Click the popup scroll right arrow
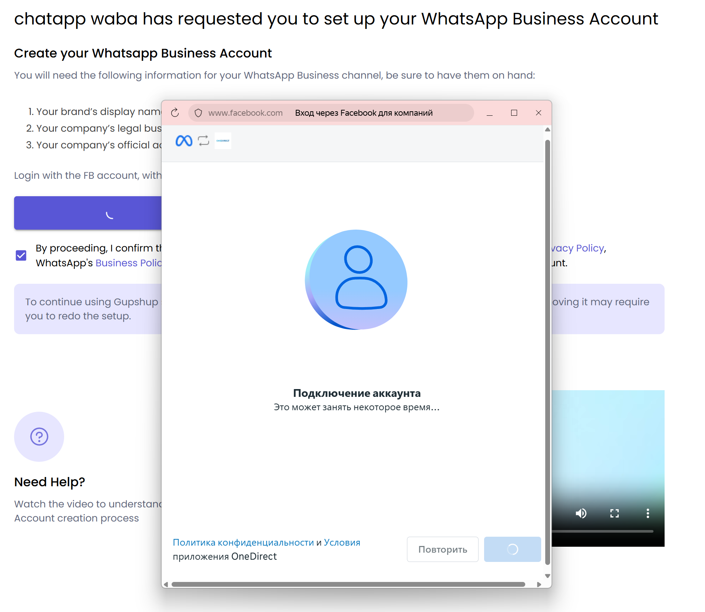The image size is (705, 612). point(539,585)
